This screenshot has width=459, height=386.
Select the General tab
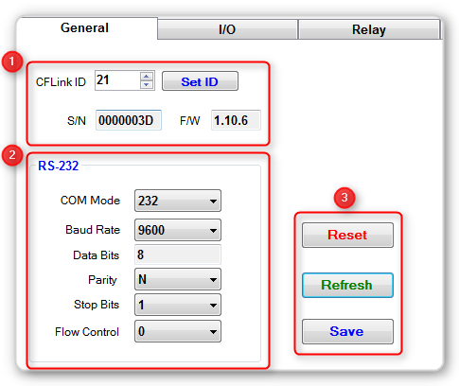pyautogui.click(x=84, y=27)
